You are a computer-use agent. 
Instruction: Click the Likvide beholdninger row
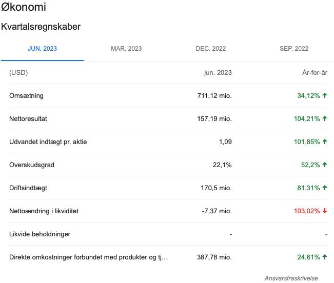point(168,234)
